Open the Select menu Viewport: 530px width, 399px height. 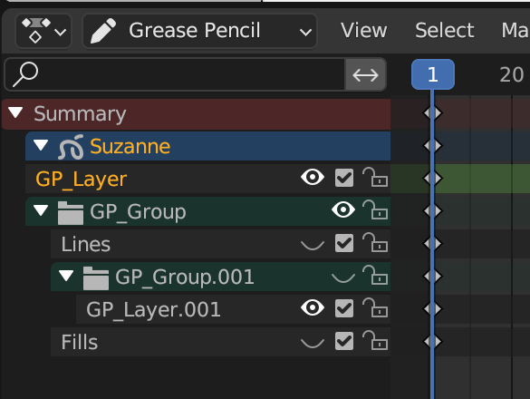445,31
